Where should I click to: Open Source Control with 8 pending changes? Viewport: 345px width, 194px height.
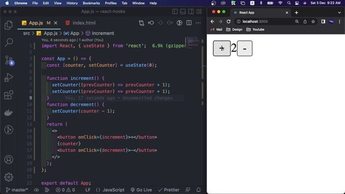click(9, 60)
